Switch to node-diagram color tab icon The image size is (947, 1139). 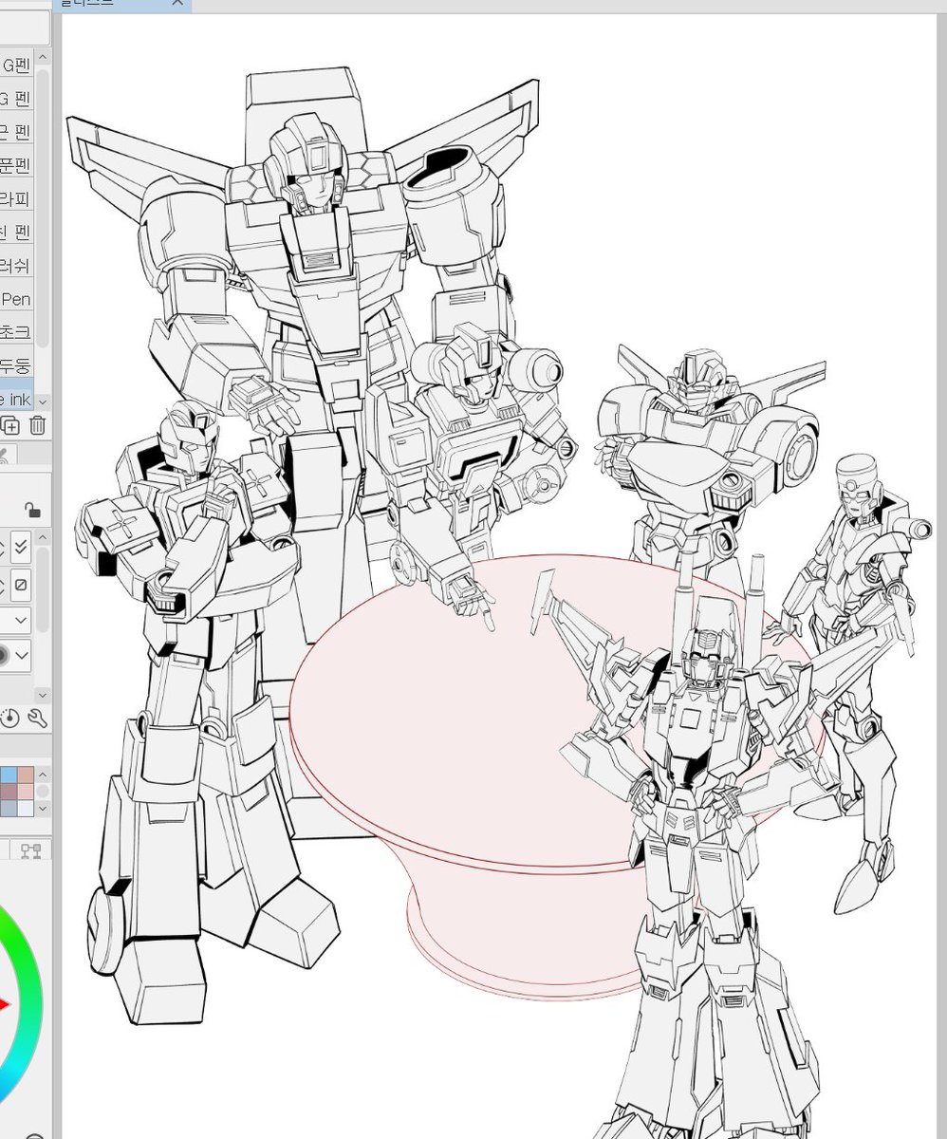click(30, 851)
